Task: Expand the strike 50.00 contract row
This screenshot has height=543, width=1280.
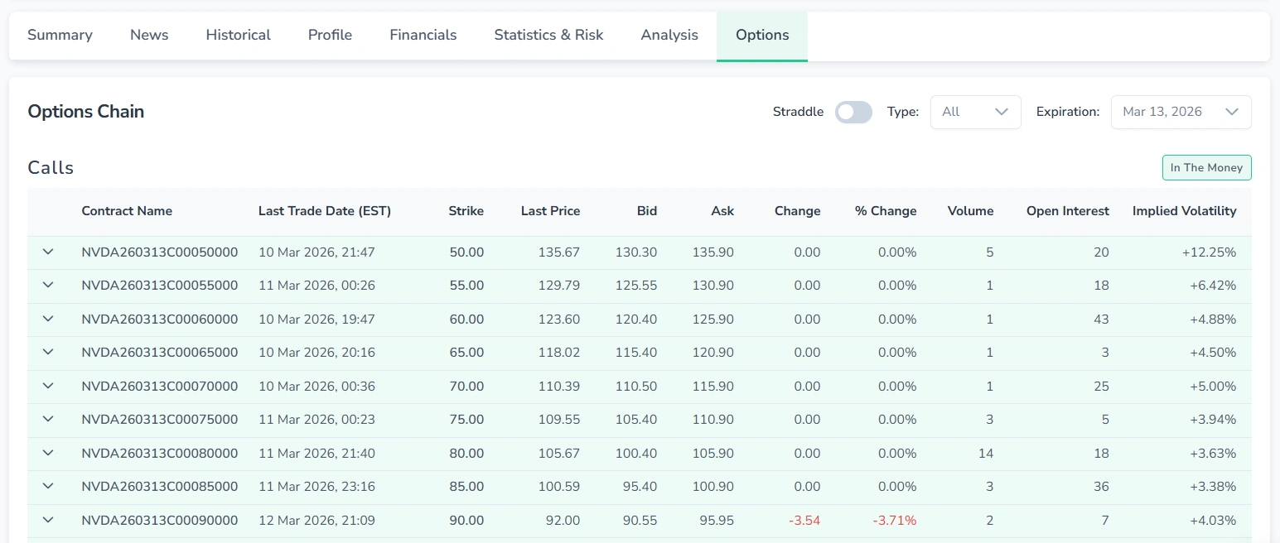Action: pos(47,252)
